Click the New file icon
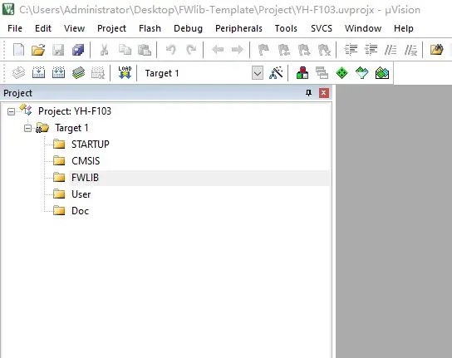Viewport: 452px width, 358px height. click(19, 50)
